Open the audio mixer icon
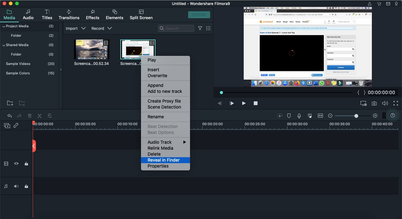The height and width of the screenshot is (219, 402). [310, 116]
